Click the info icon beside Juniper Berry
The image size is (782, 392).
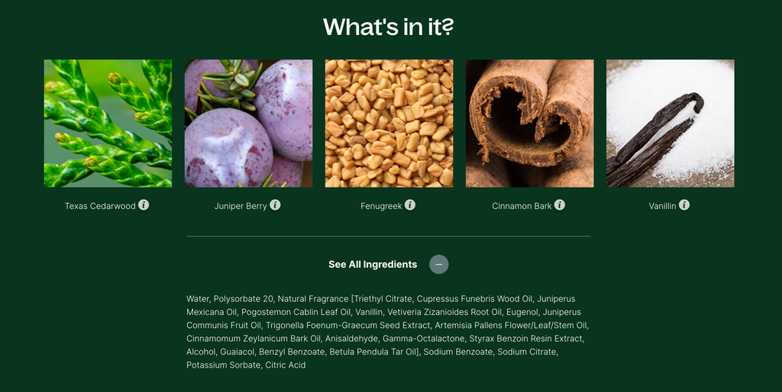click(275, 204)
